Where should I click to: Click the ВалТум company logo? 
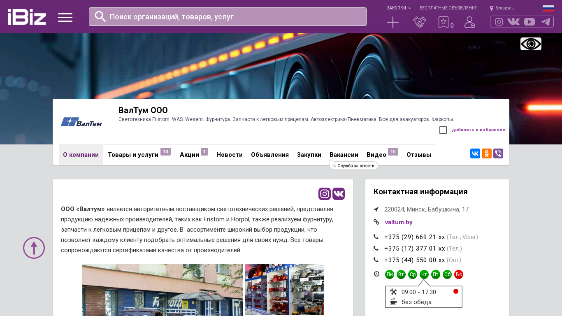tap(81, 122)
